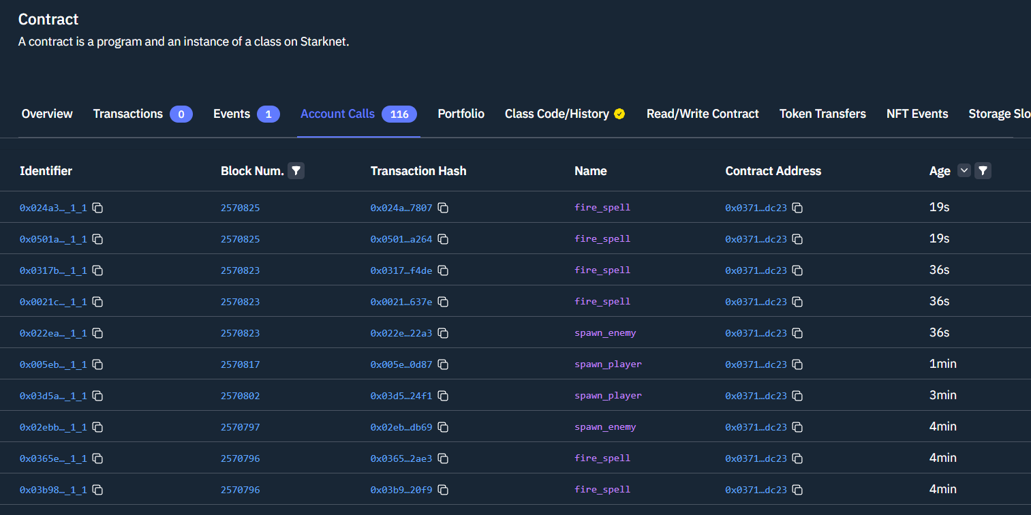The height and width of the screenshot is (515, 1031).
Task: Copy identifier 0x022ea..._1_1
Action: pos(97,333)
